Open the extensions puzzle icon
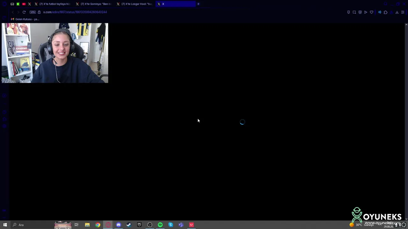The height and width of the screenshot is (229, 408). (x=385, y=12)
